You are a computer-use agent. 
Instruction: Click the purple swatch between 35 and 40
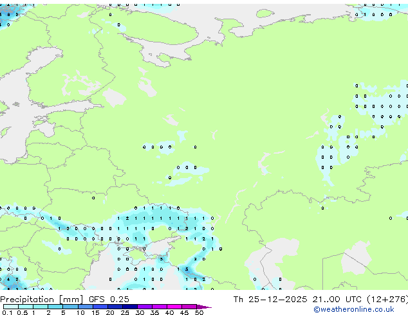tap(160, 307)
